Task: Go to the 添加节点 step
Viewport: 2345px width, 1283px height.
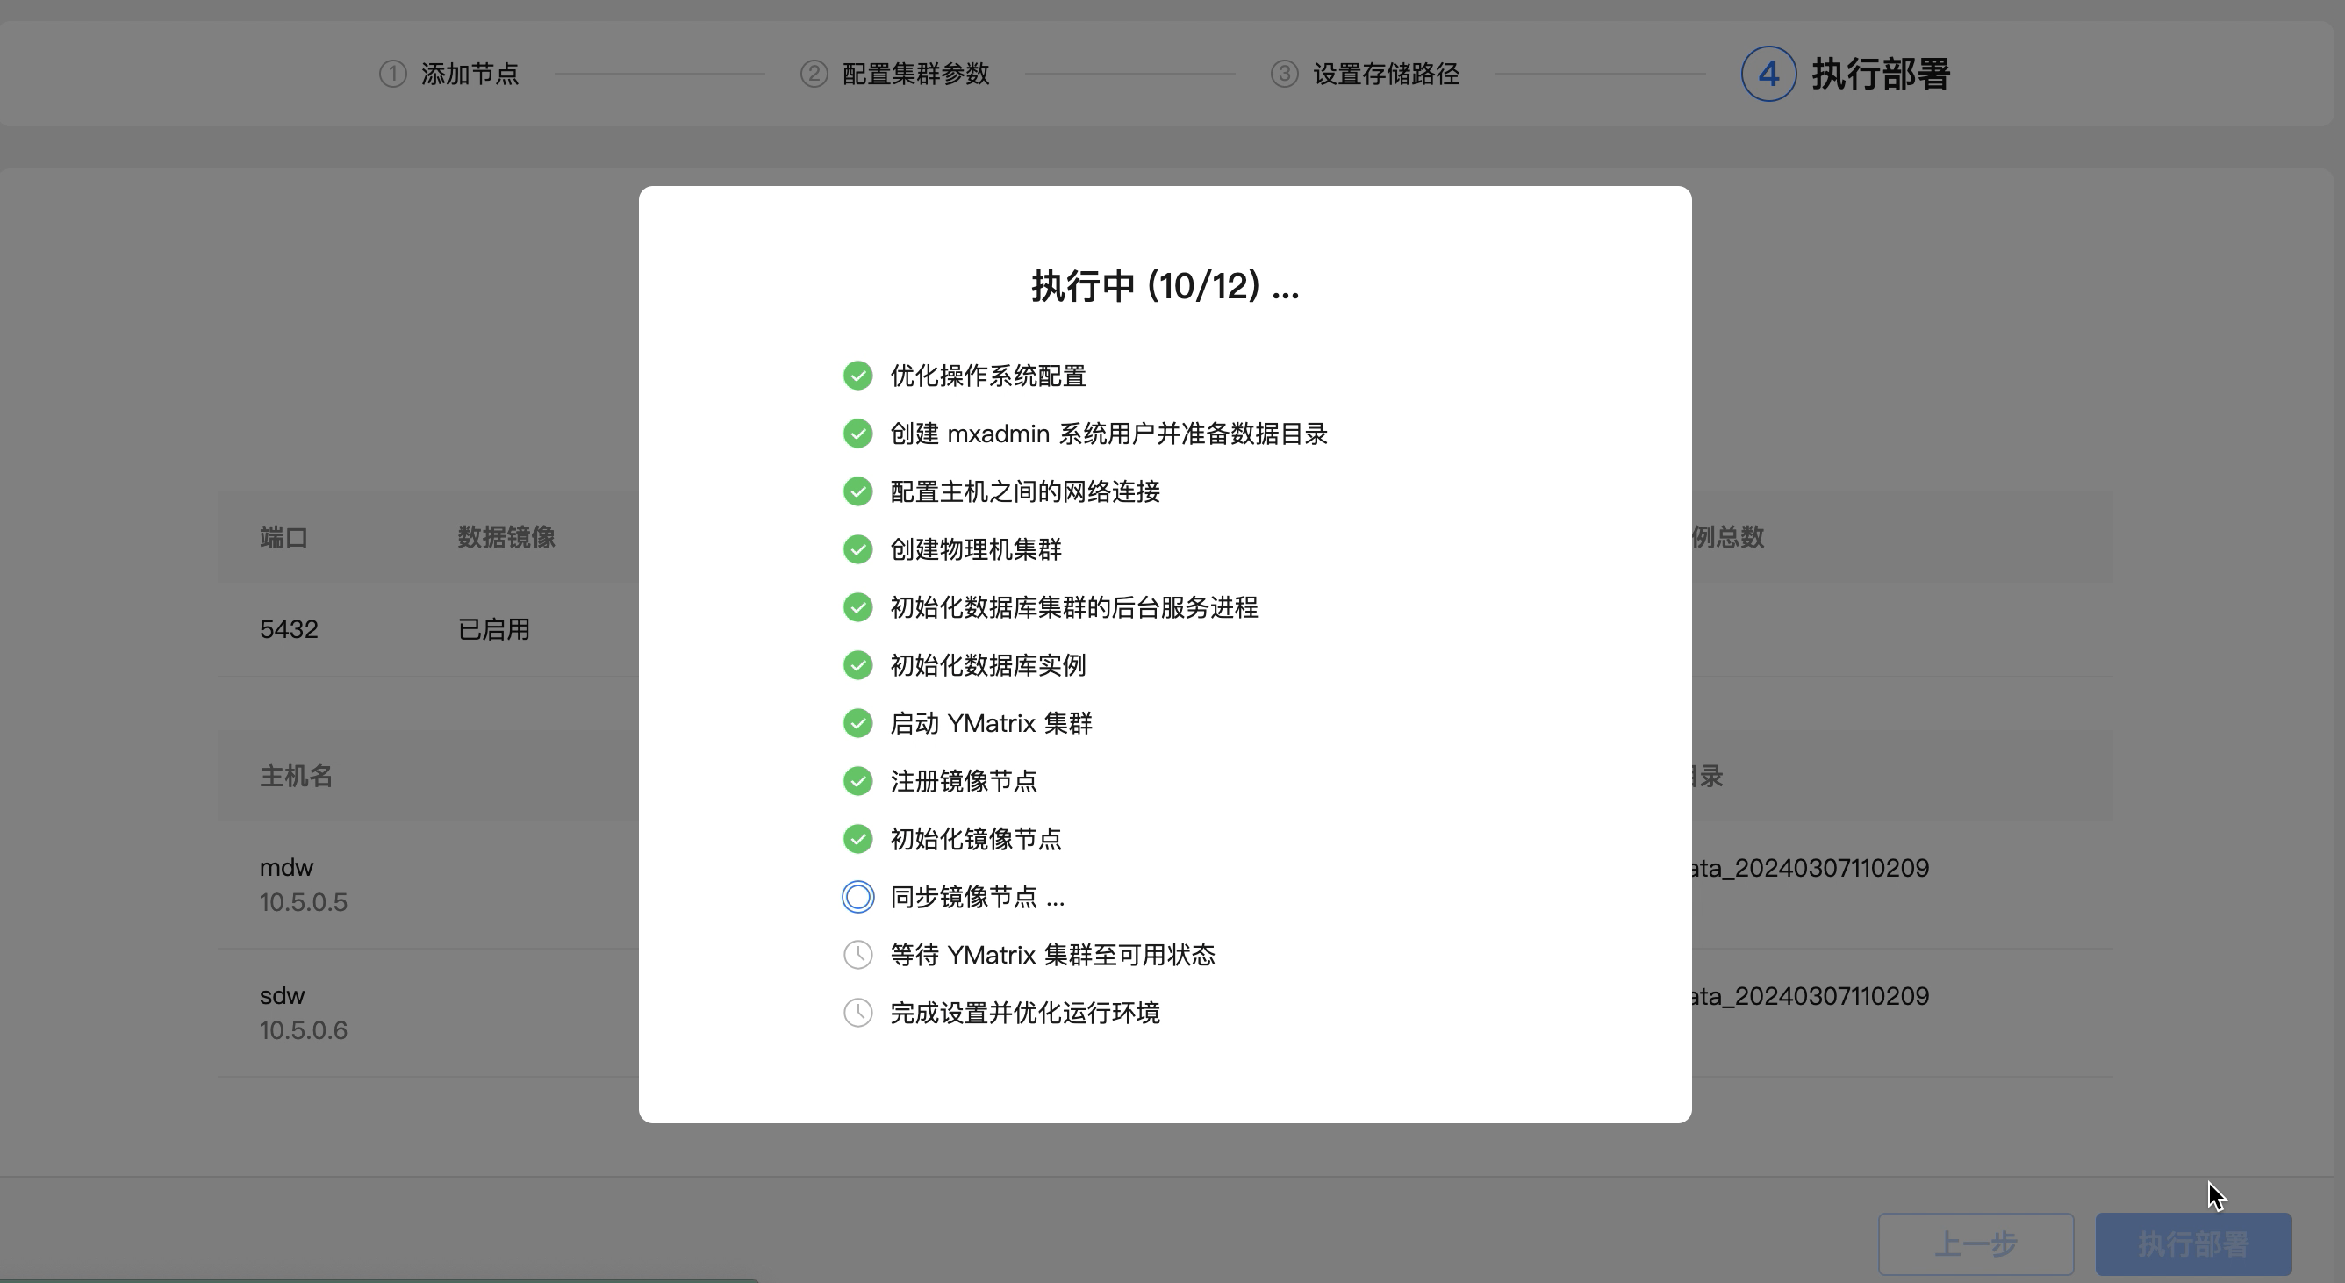Action: pos(470,74)
